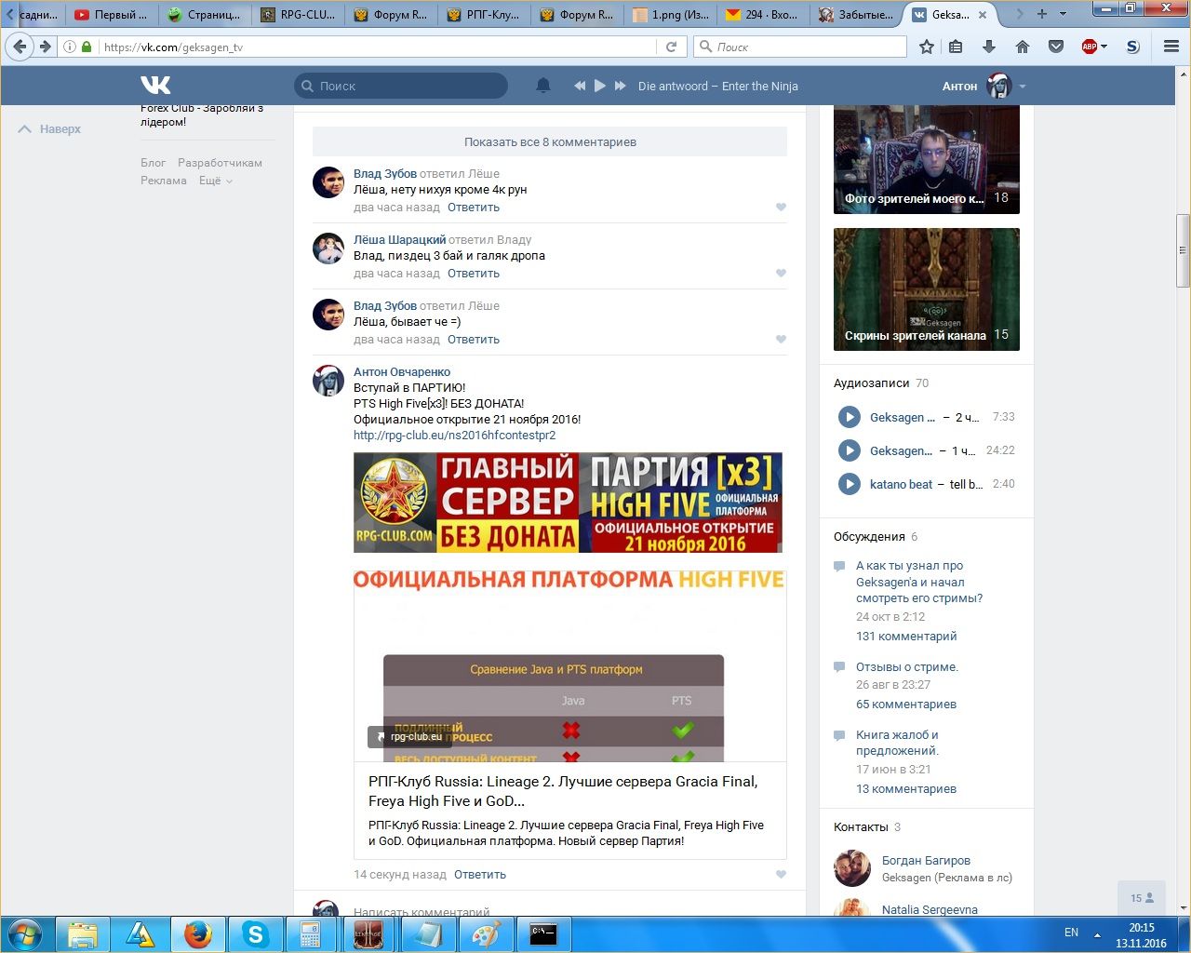This screenshot has height=953, width=1191.
Task: Click the Adblock Plus toolbar icon
Action: 1090,47
